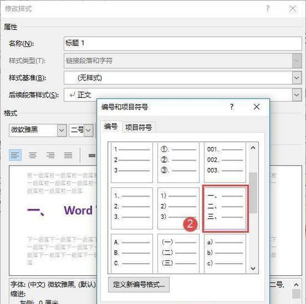Choose the A. B. C. numbering format

(132, 253)
